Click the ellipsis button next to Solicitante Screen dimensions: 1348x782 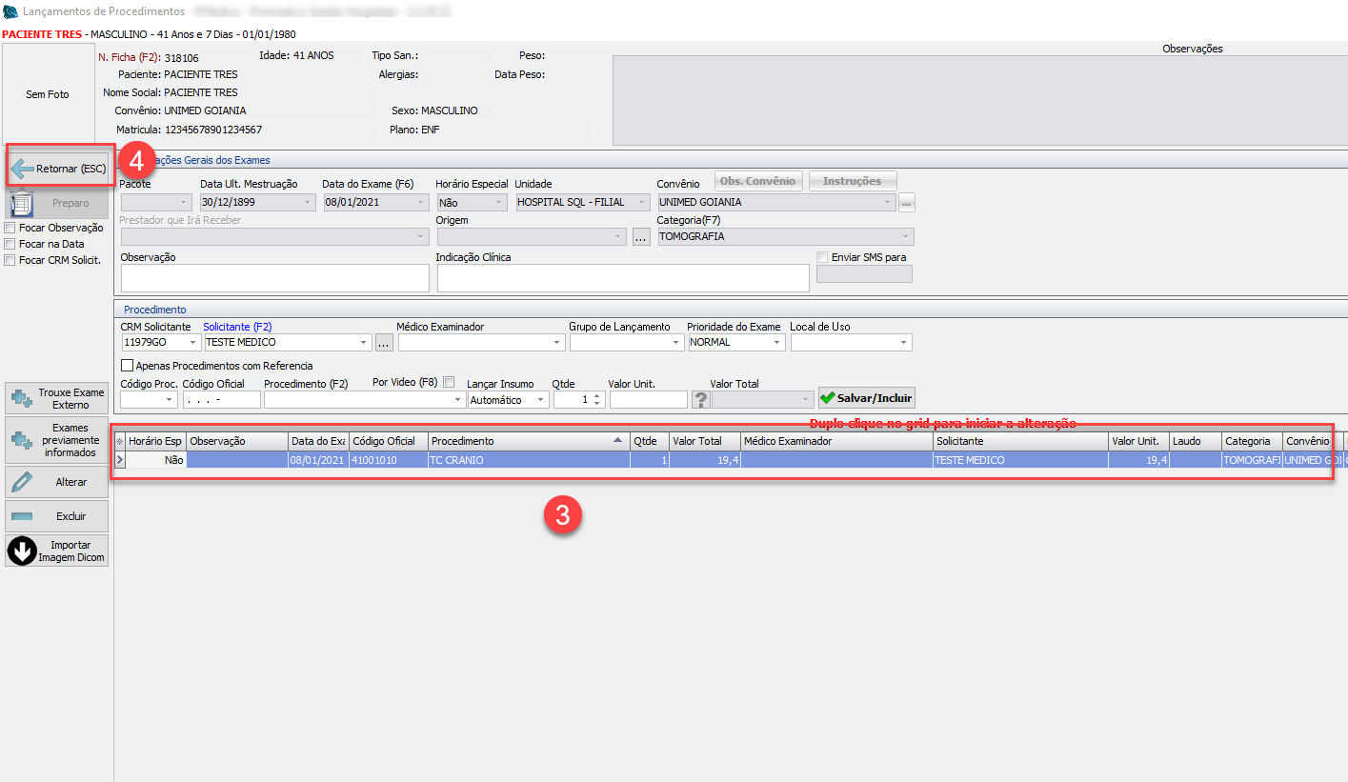384,342
